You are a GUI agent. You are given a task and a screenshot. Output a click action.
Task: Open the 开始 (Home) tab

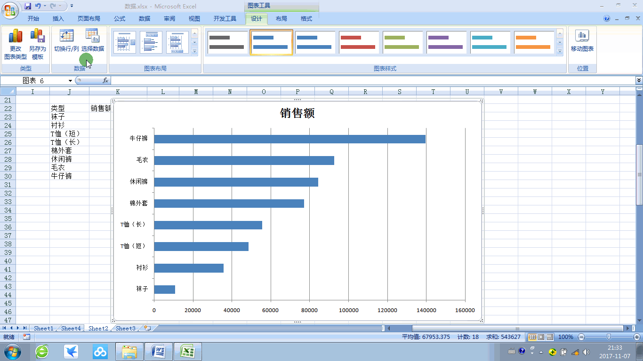click(x=33, y=19)
